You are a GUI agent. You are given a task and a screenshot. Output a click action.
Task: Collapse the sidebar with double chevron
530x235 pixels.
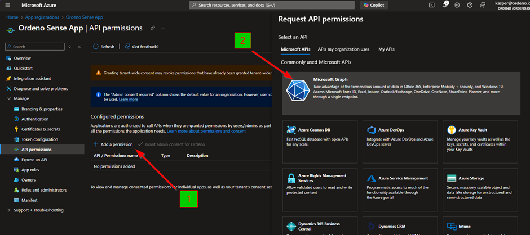[x=79, y=47]
